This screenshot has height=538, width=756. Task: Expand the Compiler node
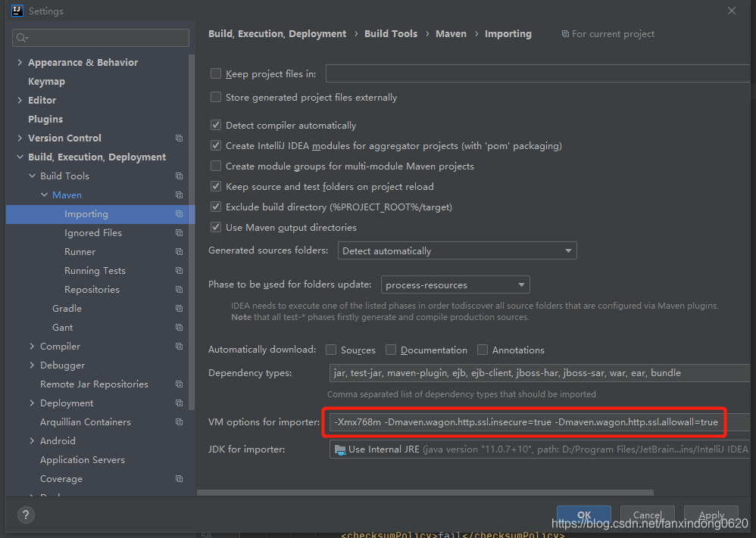[x=32, y=347]
